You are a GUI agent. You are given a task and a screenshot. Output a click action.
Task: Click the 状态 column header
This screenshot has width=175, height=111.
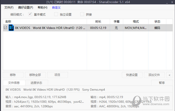coord(157,22)
